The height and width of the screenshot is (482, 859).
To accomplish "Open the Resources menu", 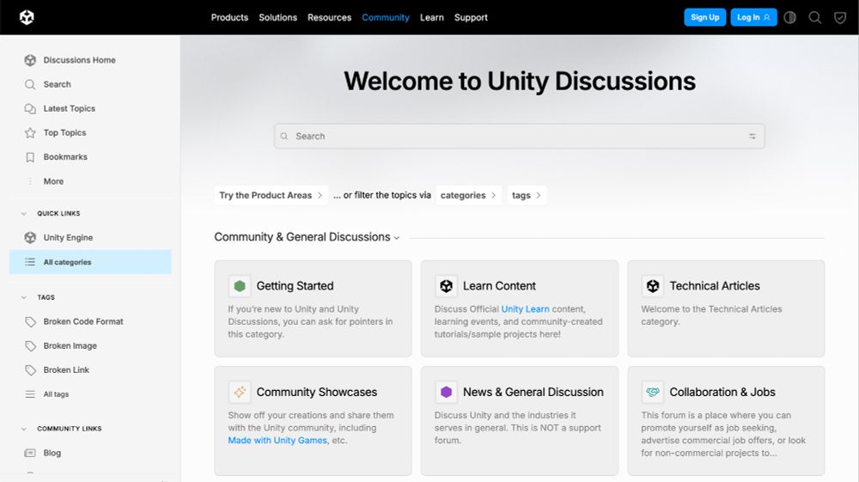I will [x=329, y=17].
